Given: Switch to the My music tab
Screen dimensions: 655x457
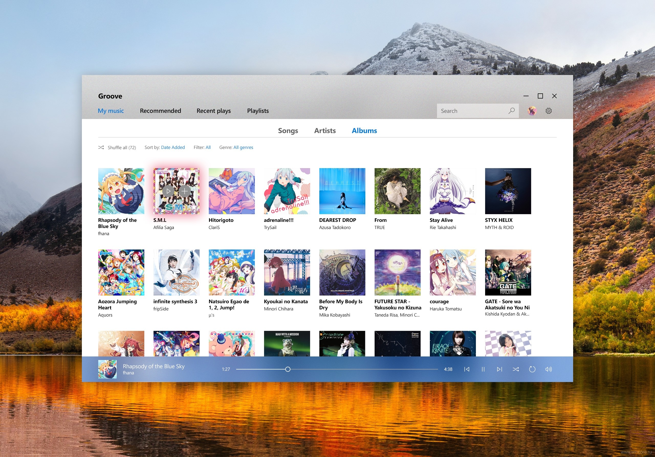Looking at the screenshot, I should (111, 111).
